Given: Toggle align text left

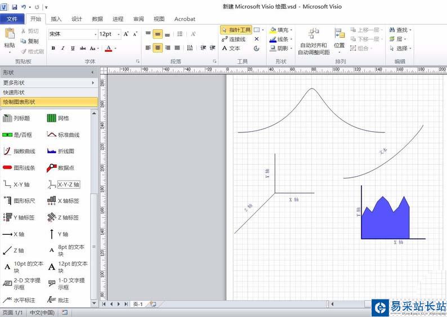Looking at the screenshot, I should click(148, 48).
